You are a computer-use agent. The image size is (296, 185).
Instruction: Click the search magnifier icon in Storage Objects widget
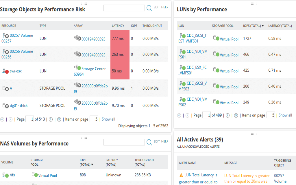tap(149, 8)
